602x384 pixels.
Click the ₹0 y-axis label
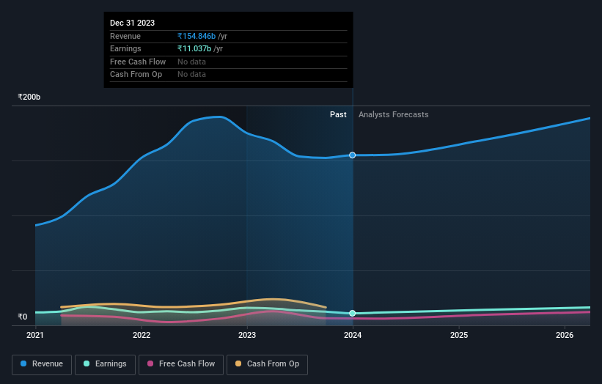23,317
